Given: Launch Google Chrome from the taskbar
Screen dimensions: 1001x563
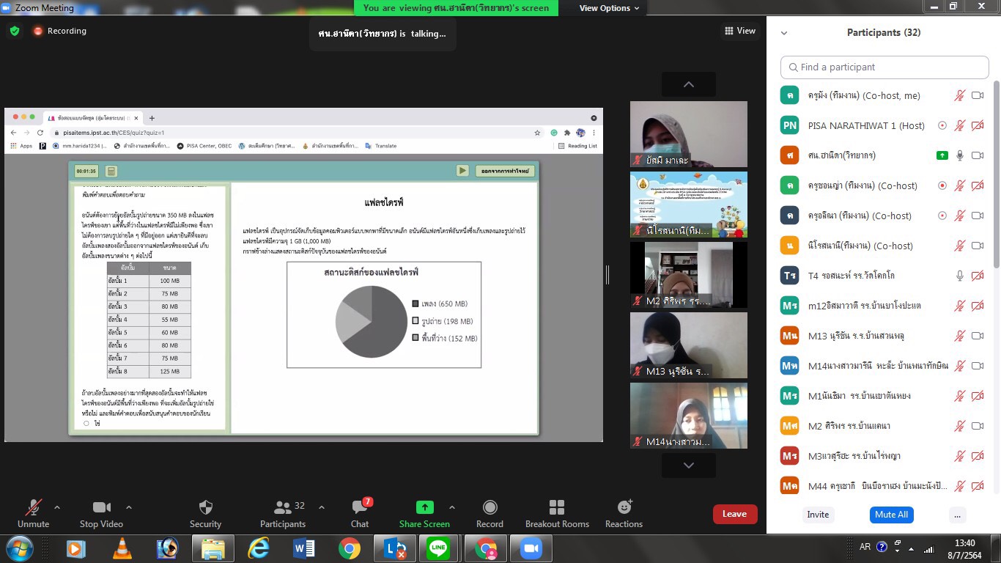Looking at the screenshot, I should (350, 548).
